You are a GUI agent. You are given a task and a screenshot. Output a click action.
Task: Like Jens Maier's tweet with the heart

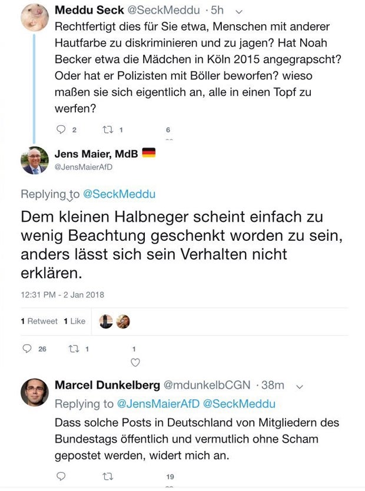point(135,362)
